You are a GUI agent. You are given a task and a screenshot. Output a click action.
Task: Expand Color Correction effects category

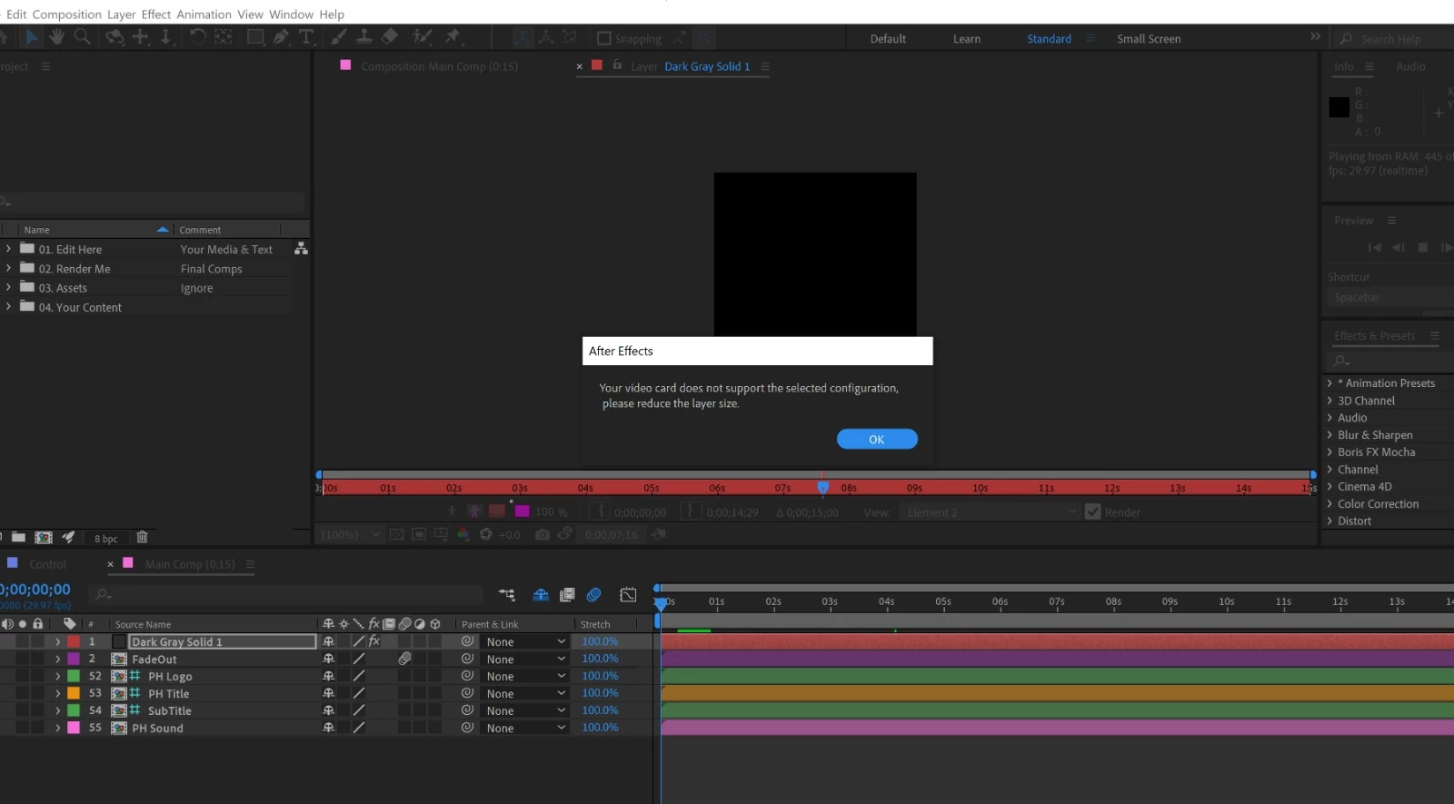pyautogui.click(x=1330, y=504)
